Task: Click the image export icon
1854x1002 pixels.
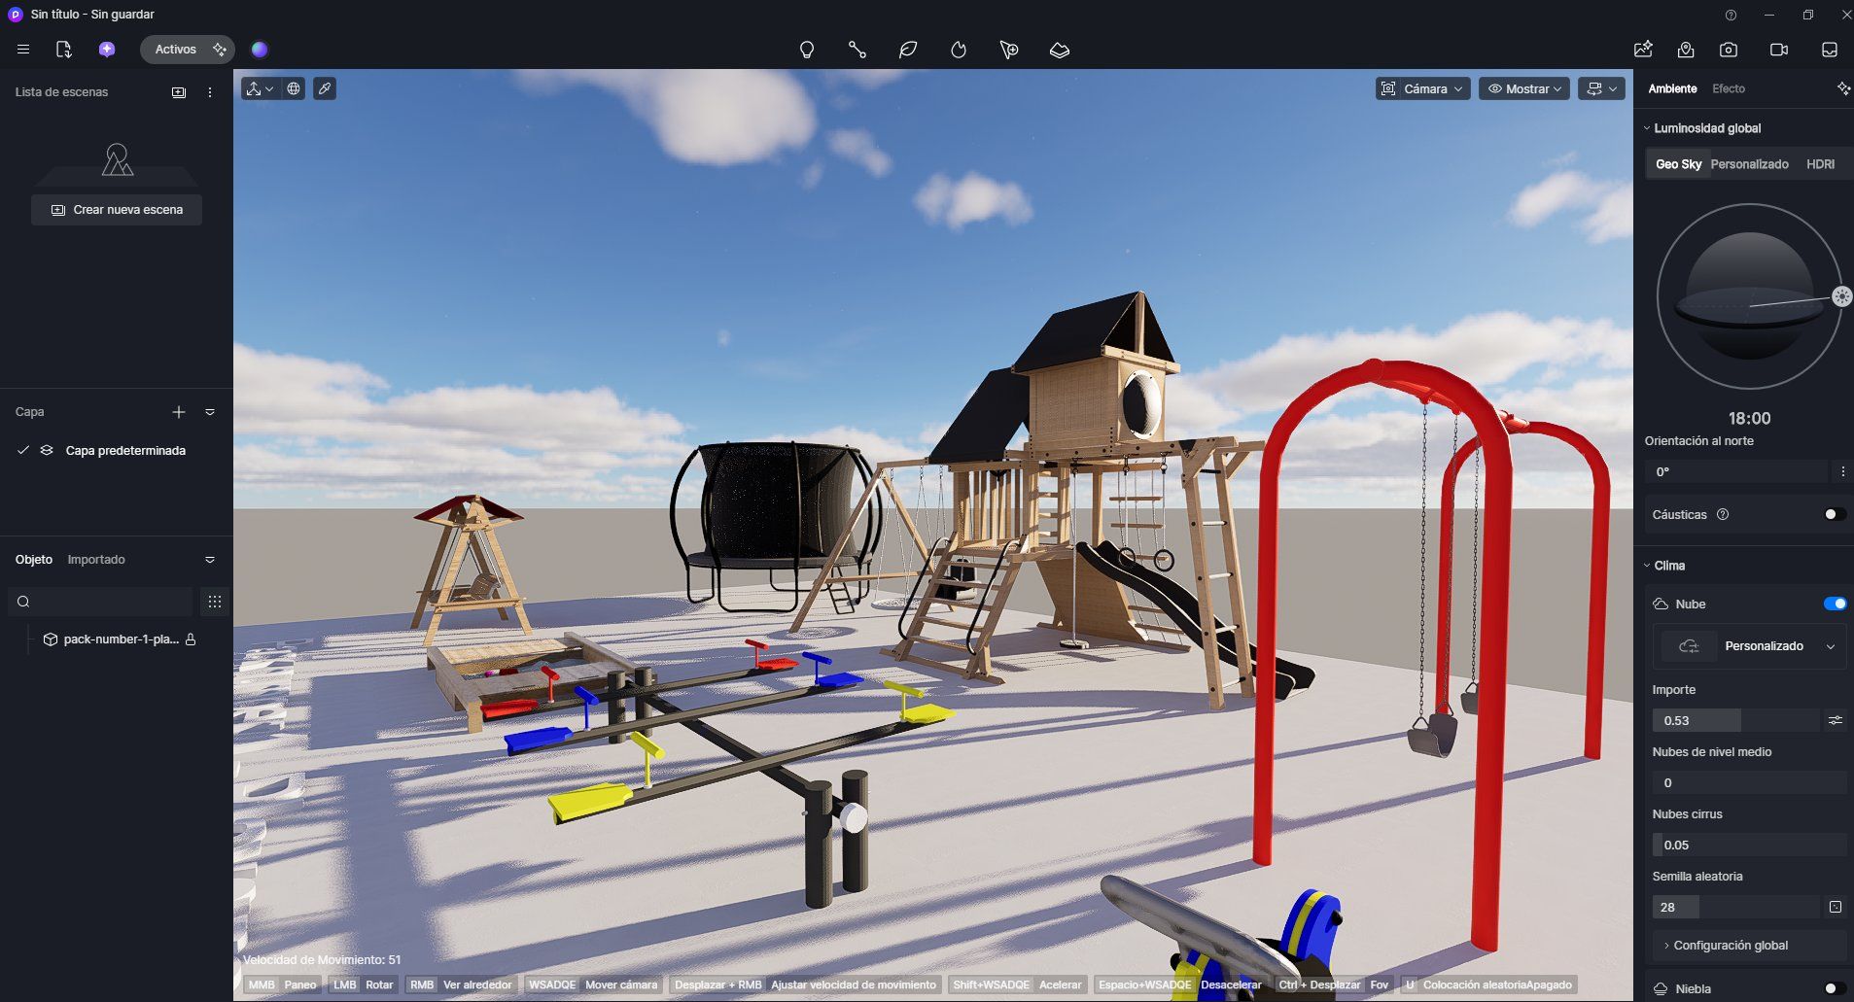Action: click(x=1643, y=50)
